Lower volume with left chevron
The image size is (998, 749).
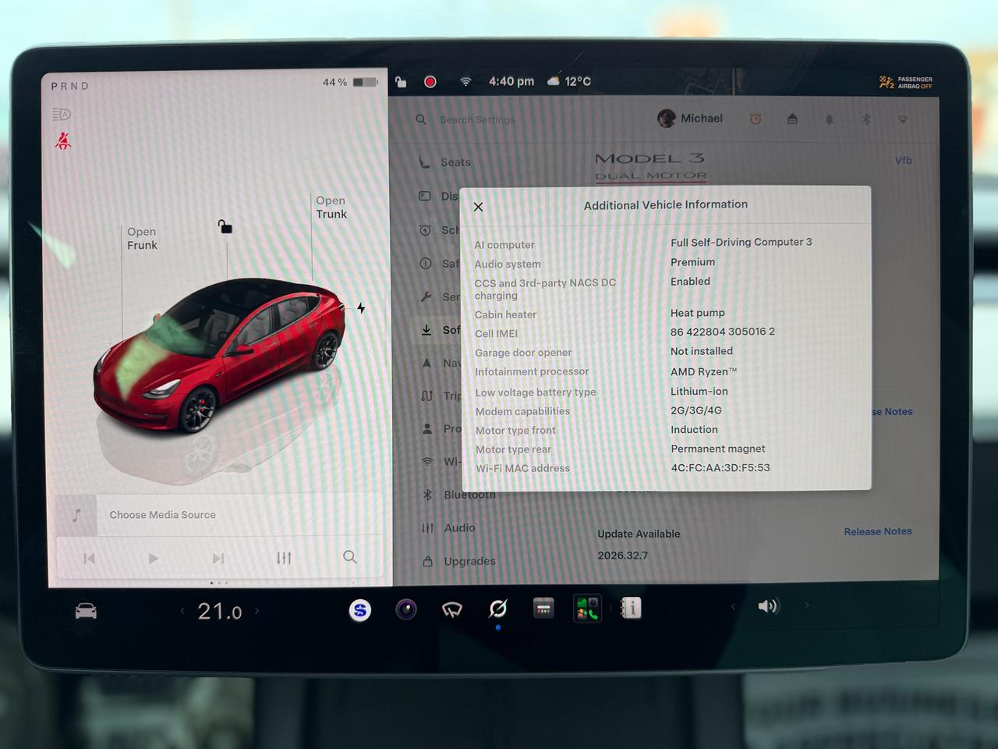(x=732, y=606)
